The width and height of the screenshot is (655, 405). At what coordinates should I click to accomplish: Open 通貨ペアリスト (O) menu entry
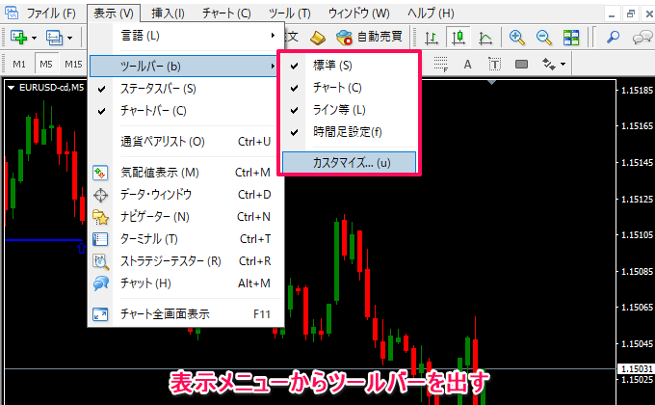(x=185, y=142)
